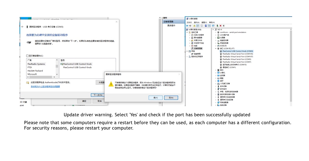
Task: Open the driver signing importance link
Action: 45,87
